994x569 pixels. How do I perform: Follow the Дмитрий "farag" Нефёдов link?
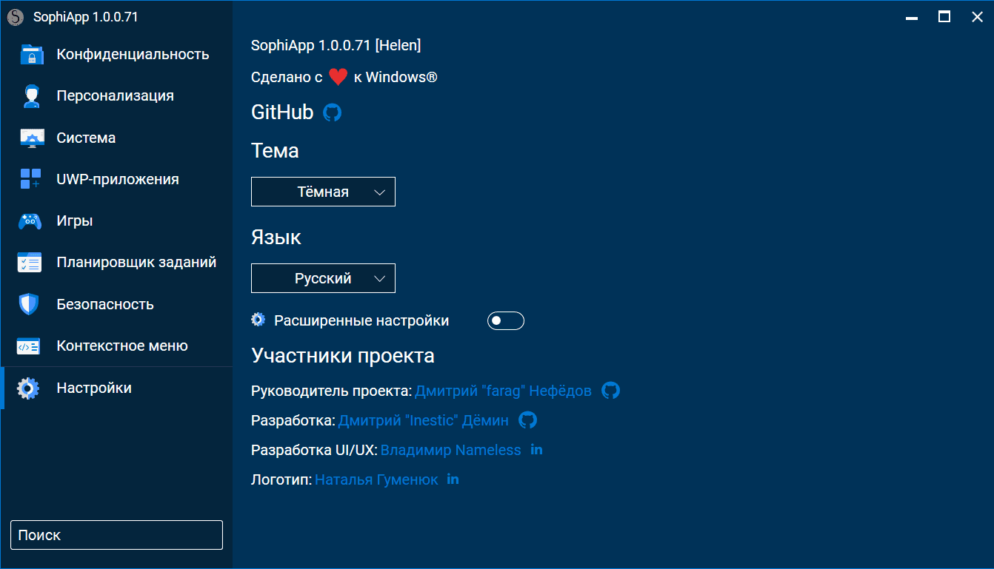click(x=503, y=391)
